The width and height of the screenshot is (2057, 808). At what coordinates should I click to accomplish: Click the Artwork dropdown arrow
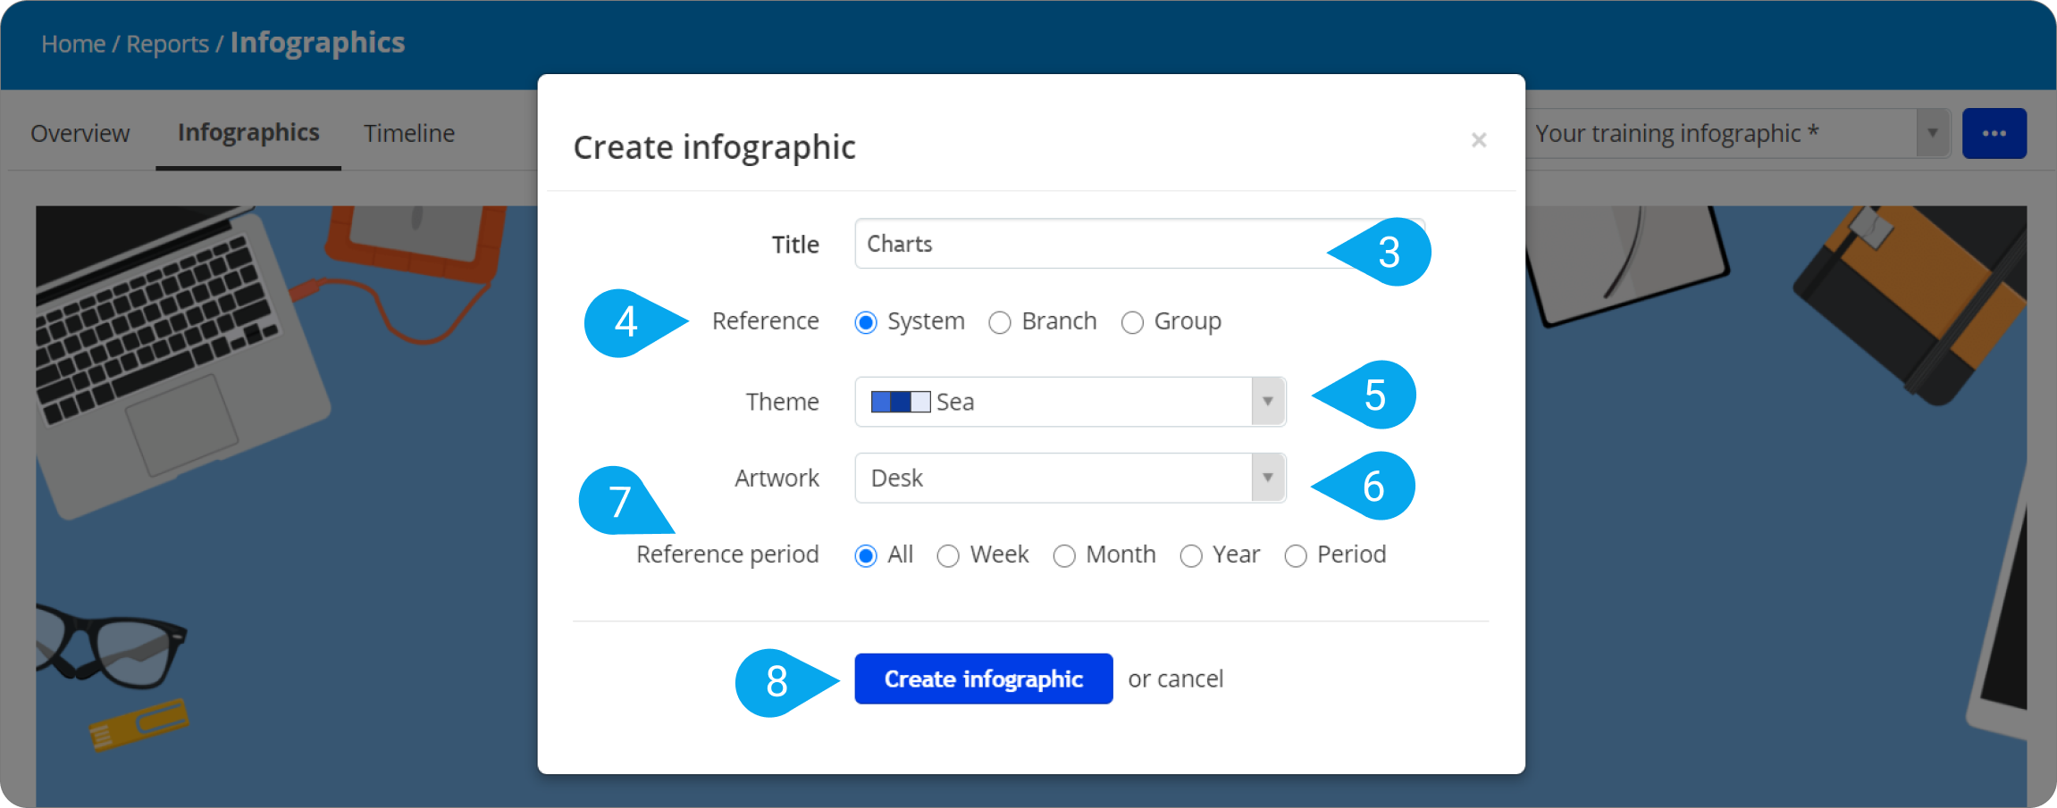[x=1268, y=478]
